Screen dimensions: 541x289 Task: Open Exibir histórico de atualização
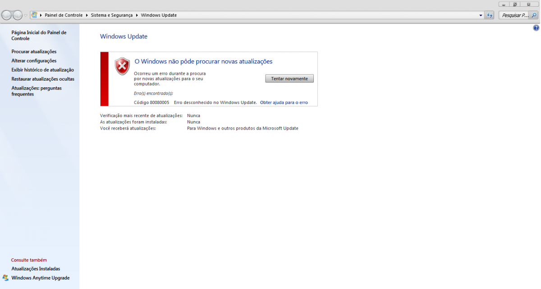coord(42,70)
